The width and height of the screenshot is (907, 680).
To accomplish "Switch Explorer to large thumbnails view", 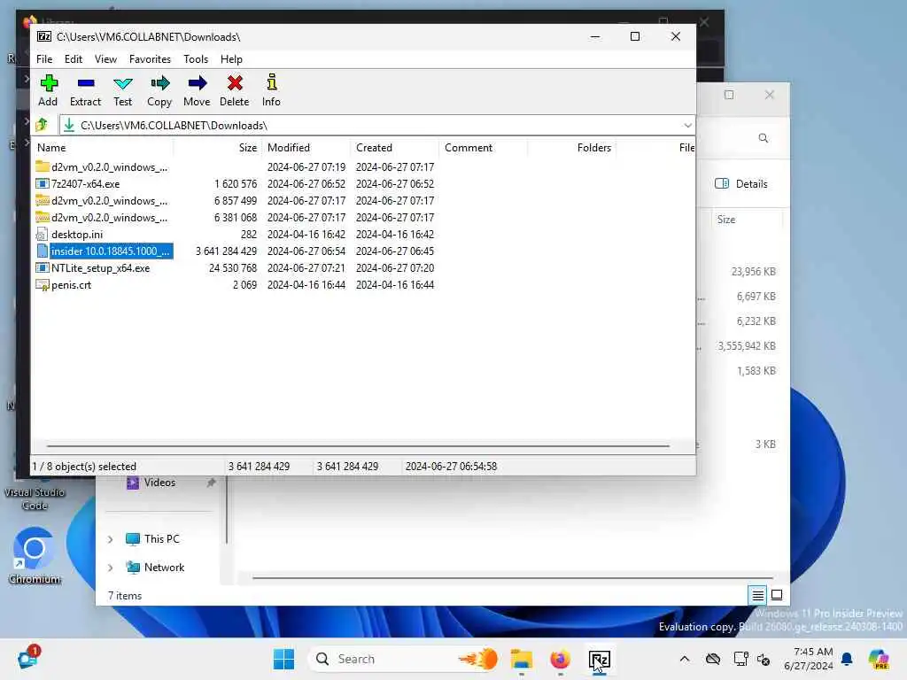I will (777, 595).
